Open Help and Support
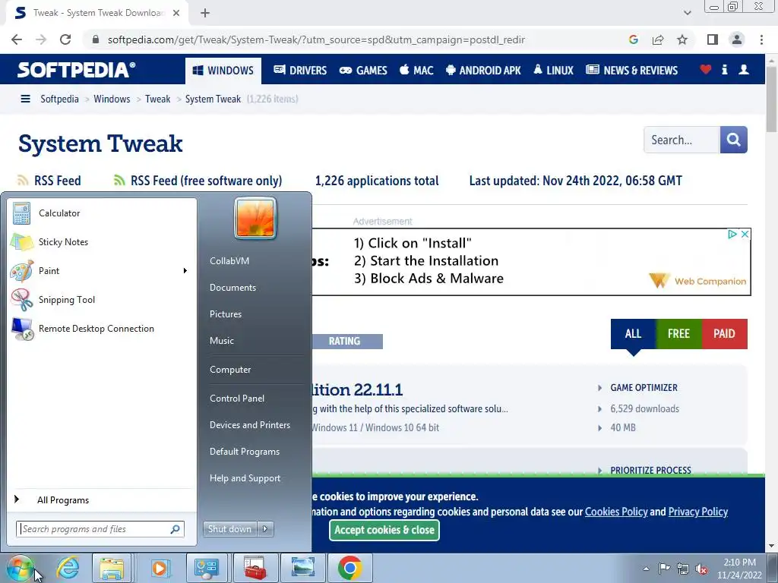The height and width of the screenshot is (583, 778). tap(245, 478)
